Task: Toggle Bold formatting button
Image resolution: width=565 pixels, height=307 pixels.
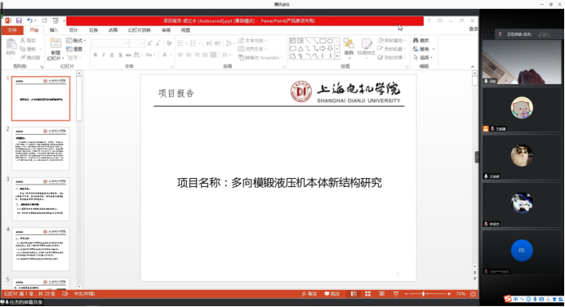Action: tap(96, 55)
